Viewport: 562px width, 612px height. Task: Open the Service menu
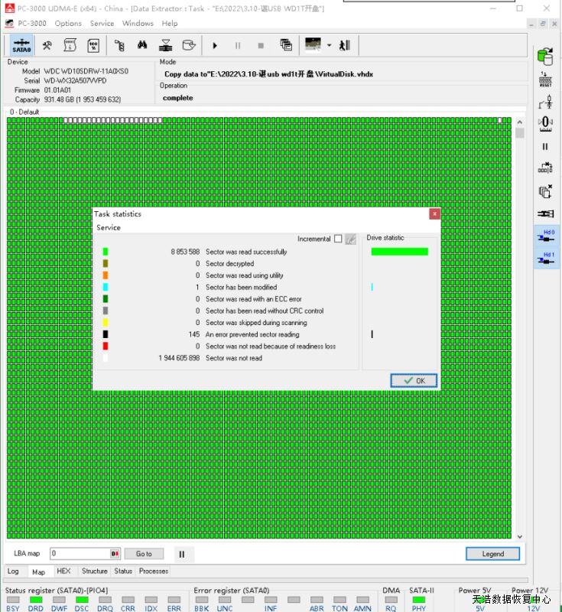click(x=102, y=24)
